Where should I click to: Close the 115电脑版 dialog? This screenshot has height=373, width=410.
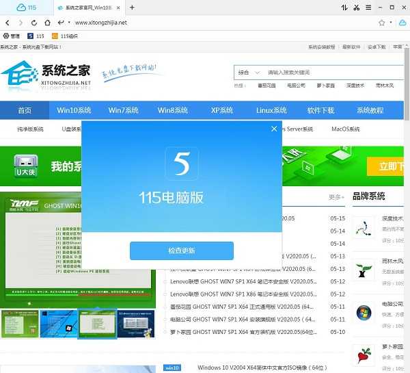click(274, 129)
